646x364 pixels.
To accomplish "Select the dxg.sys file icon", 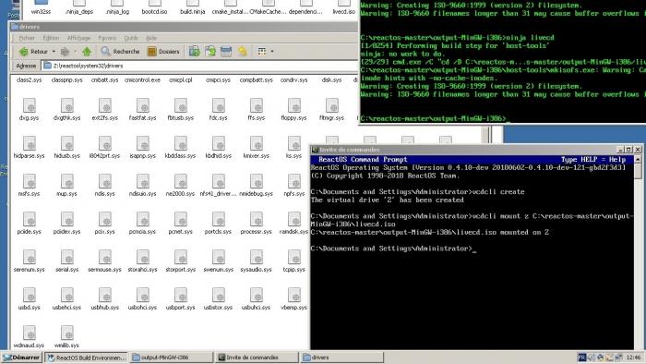I will coord(29,106).
